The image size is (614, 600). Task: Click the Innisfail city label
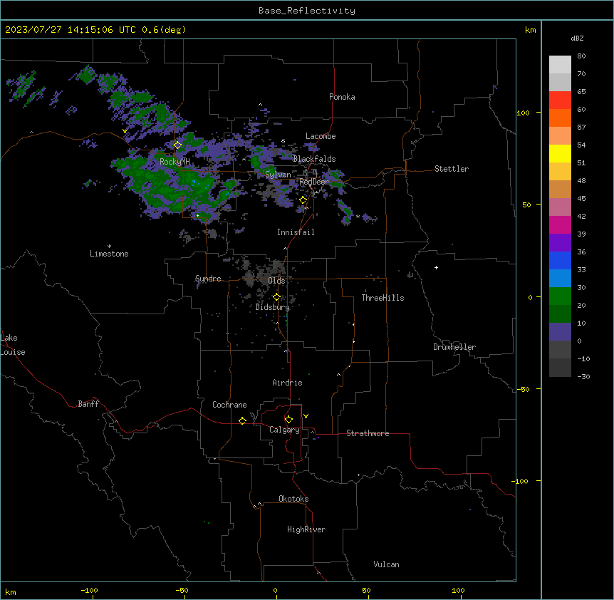click(296, 232)
